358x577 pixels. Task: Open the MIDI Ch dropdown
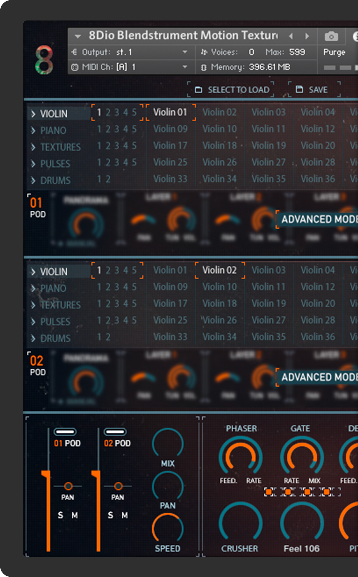click(x=185, y=67)
